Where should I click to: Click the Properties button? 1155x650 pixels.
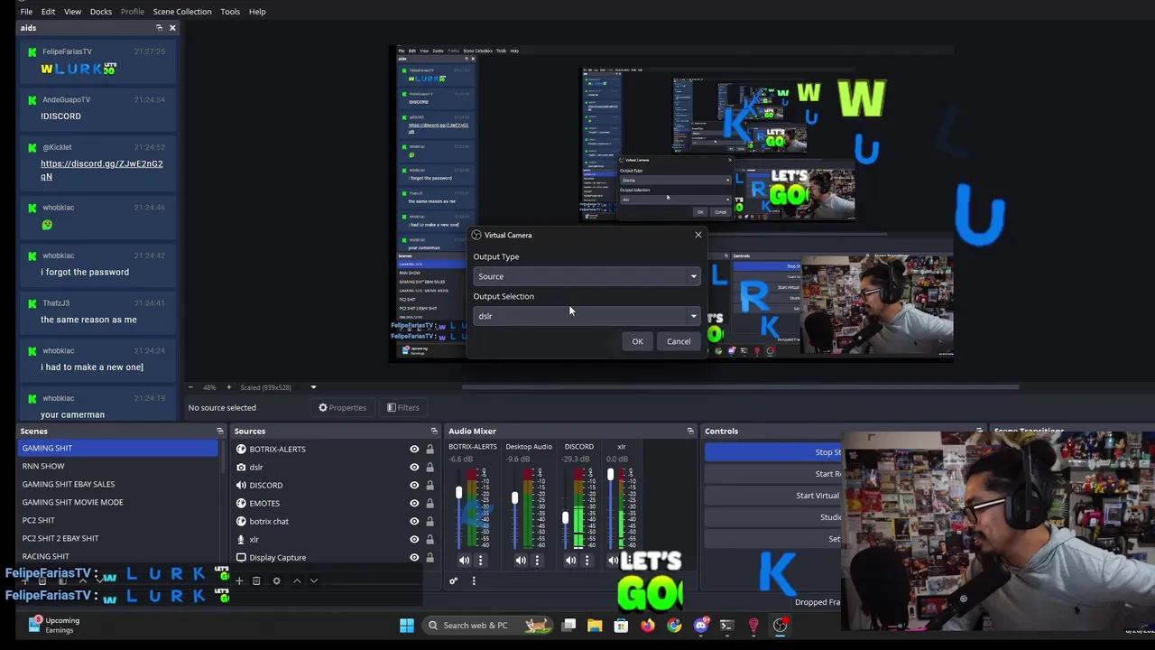click(342, 408)
